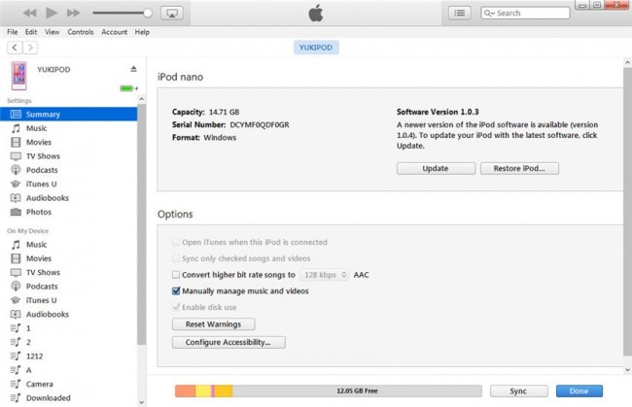Select Summary in the Settings sidebar

click(x=68, y=115)
